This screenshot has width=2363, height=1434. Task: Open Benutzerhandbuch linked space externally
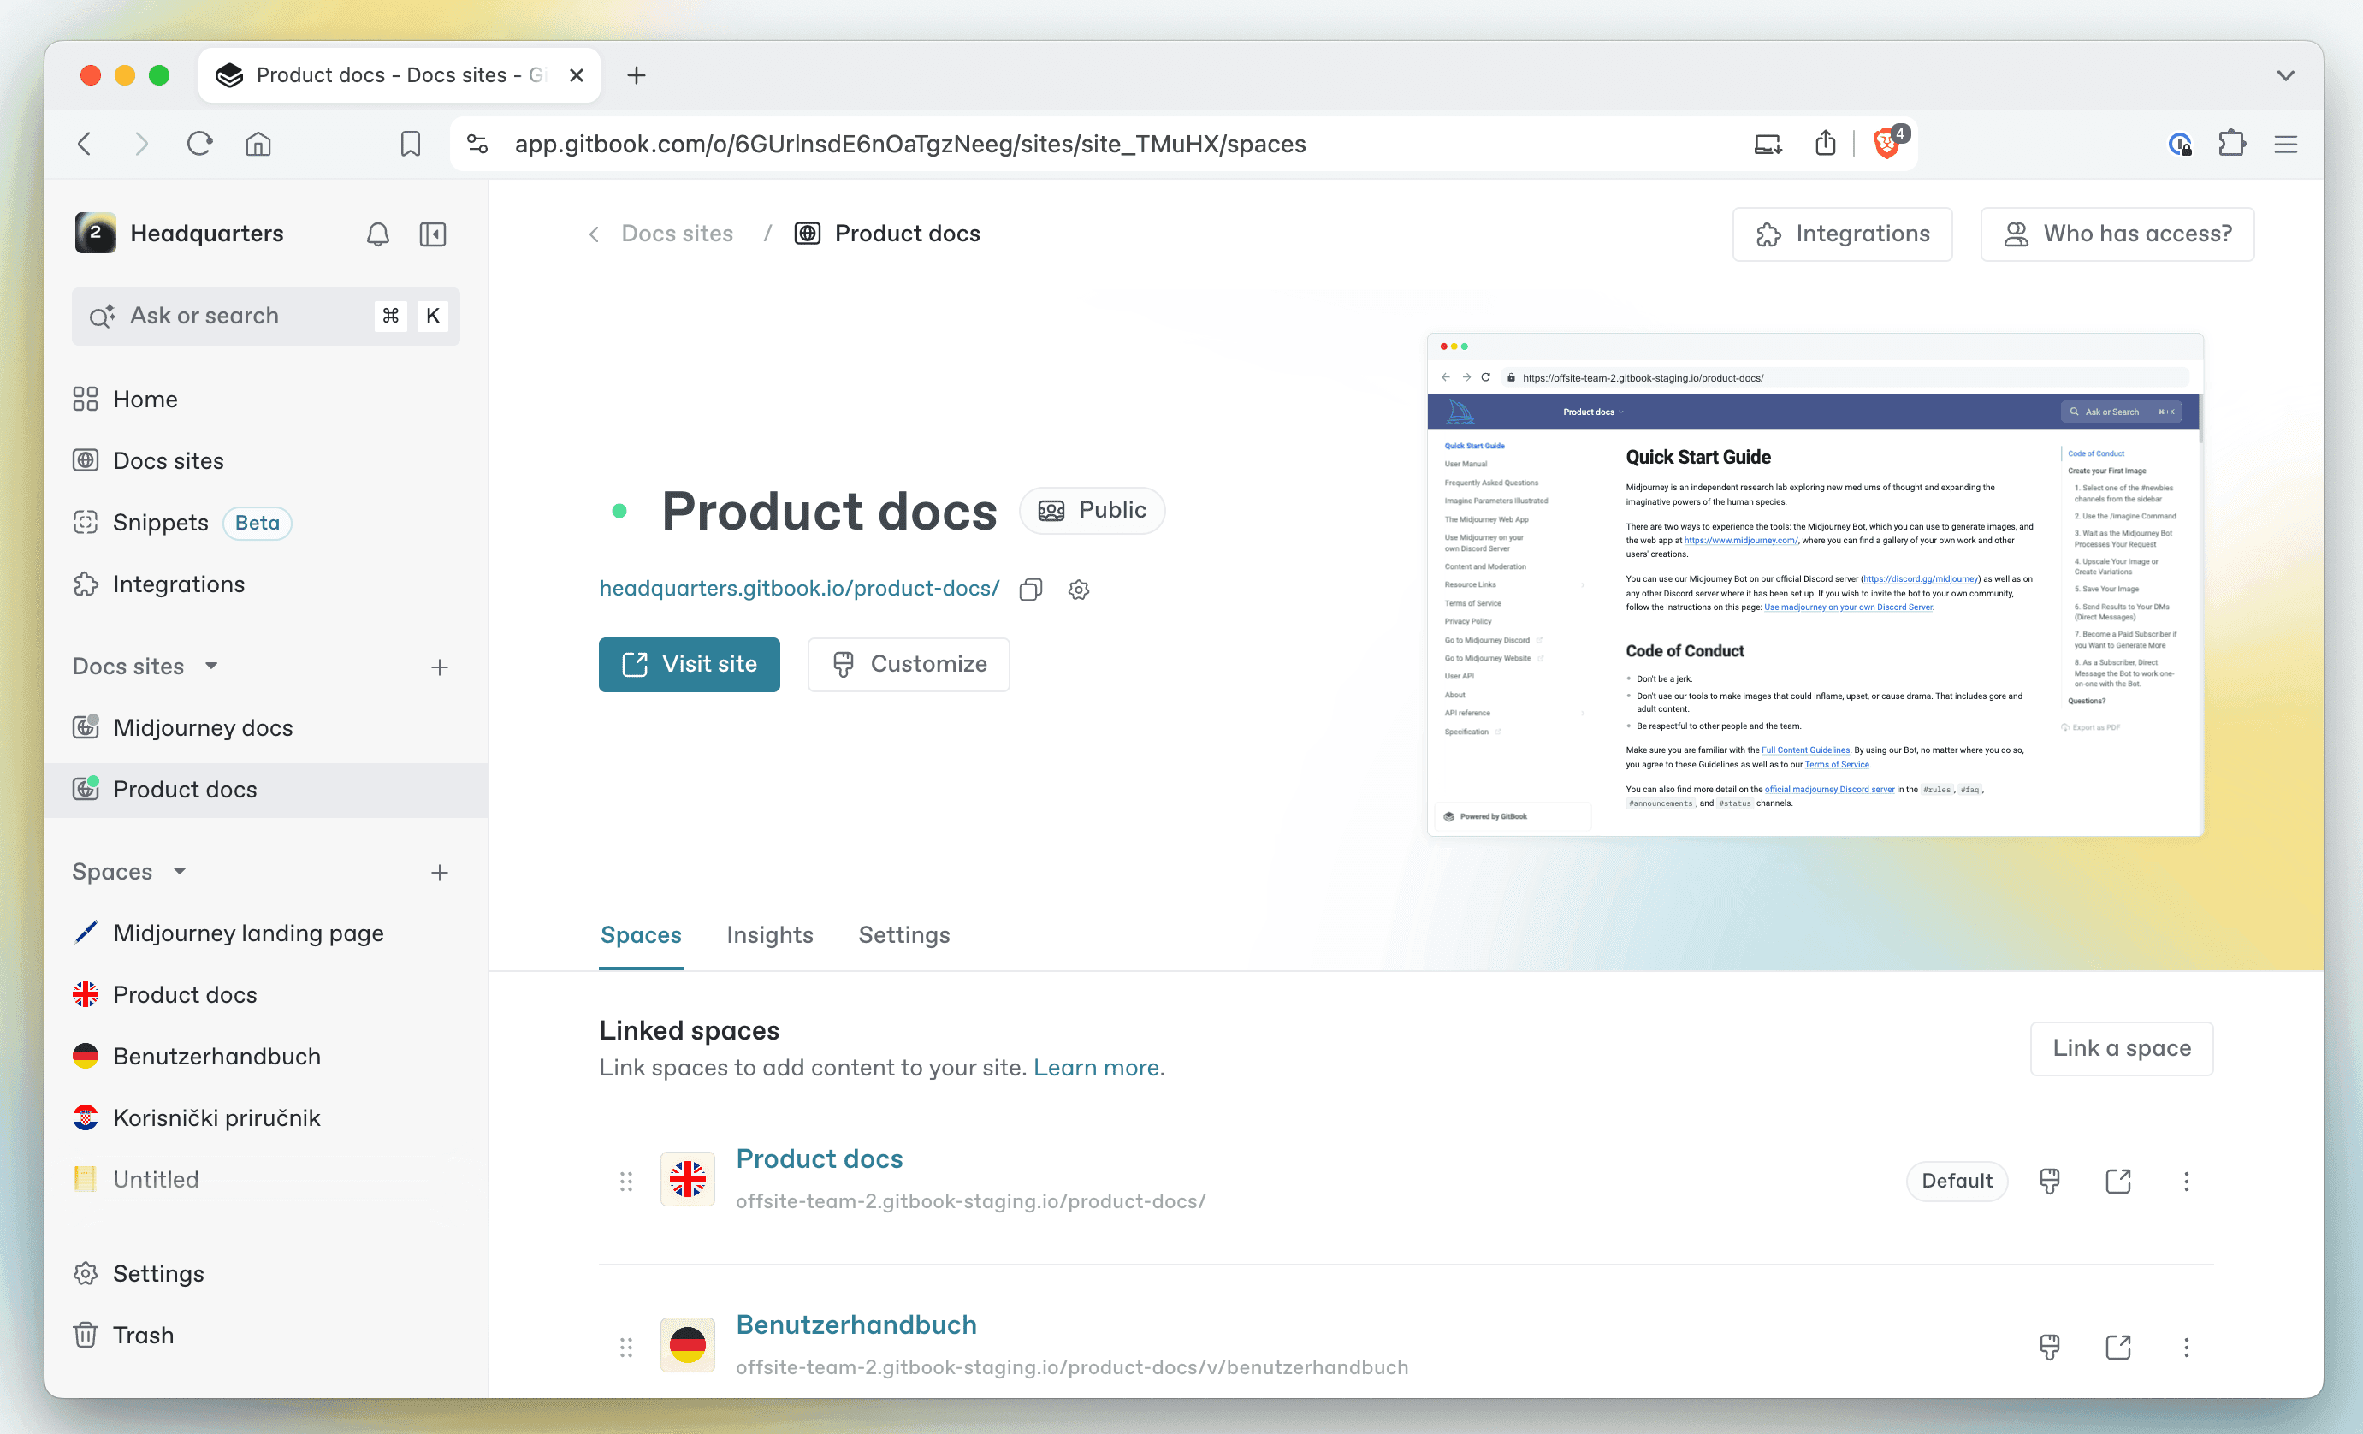[x=2118, y=1347]
